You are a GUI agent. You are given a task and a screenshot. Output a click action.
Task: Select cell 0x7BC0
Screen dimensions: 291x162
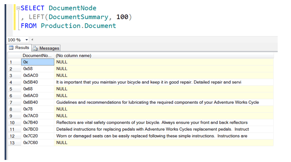click(x=37, y=129)
